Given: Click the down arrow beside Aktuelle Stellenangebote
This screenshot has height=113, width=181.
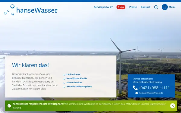Looking at the screenshot, I should [64, 87].
